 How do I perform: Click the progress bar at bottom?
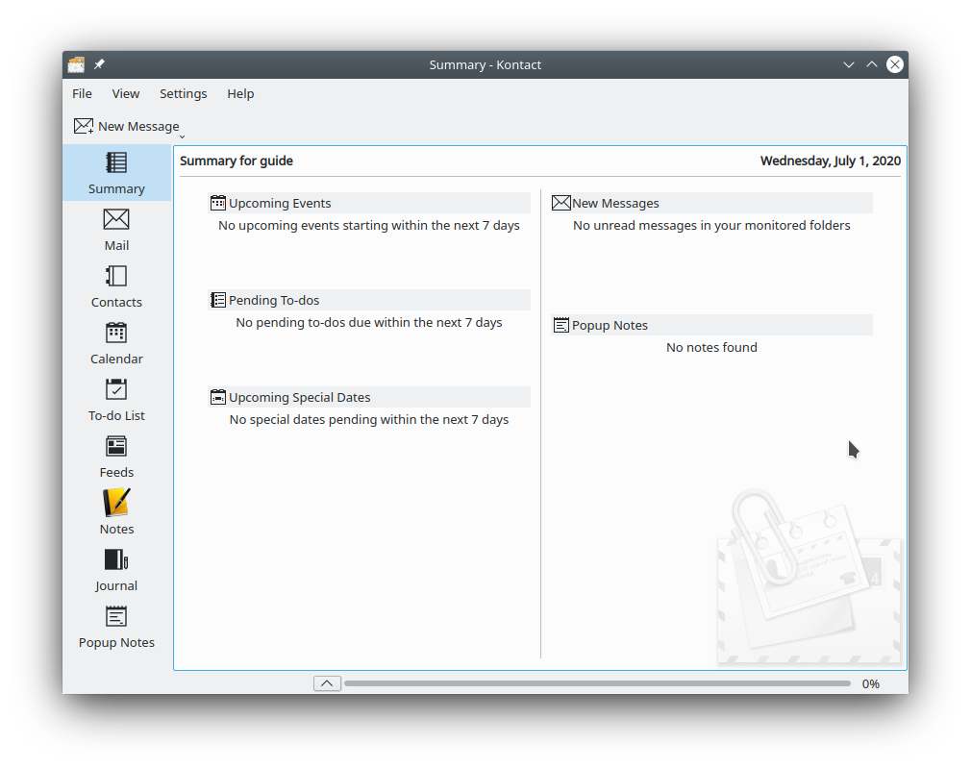click(597, 683)
